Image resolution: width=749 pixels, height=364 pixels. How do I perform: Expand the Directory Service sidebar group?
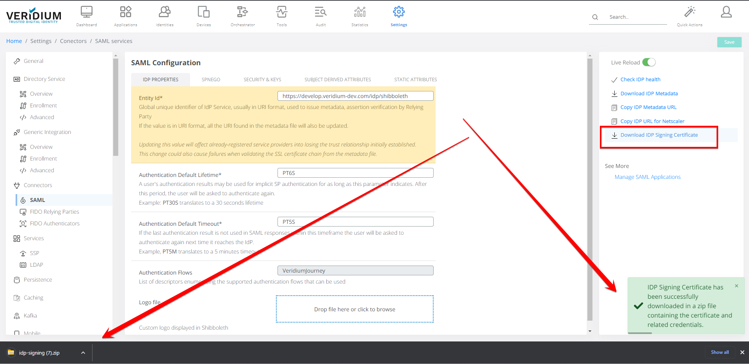(x=44, y=79)
